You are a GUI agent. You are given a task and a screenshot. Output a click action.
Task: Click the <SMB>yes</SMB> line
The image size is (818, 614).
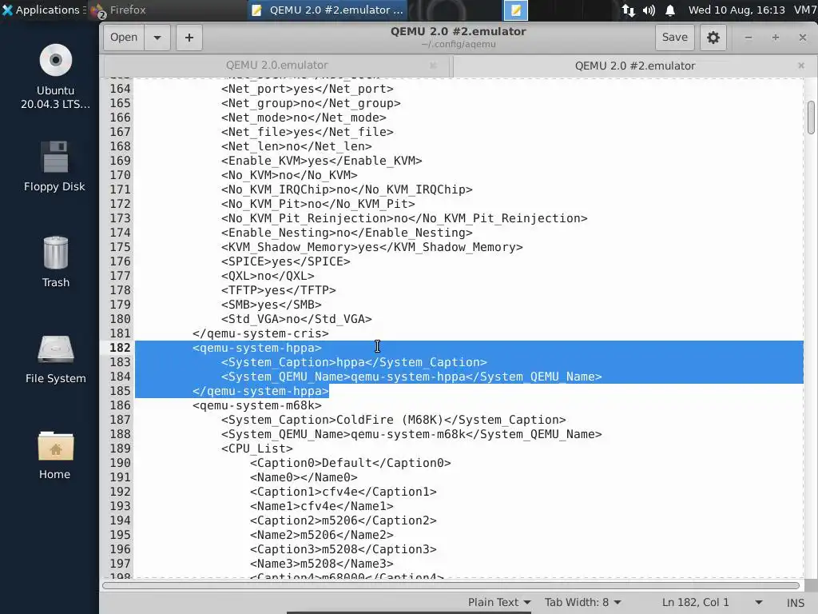(272, 305)
